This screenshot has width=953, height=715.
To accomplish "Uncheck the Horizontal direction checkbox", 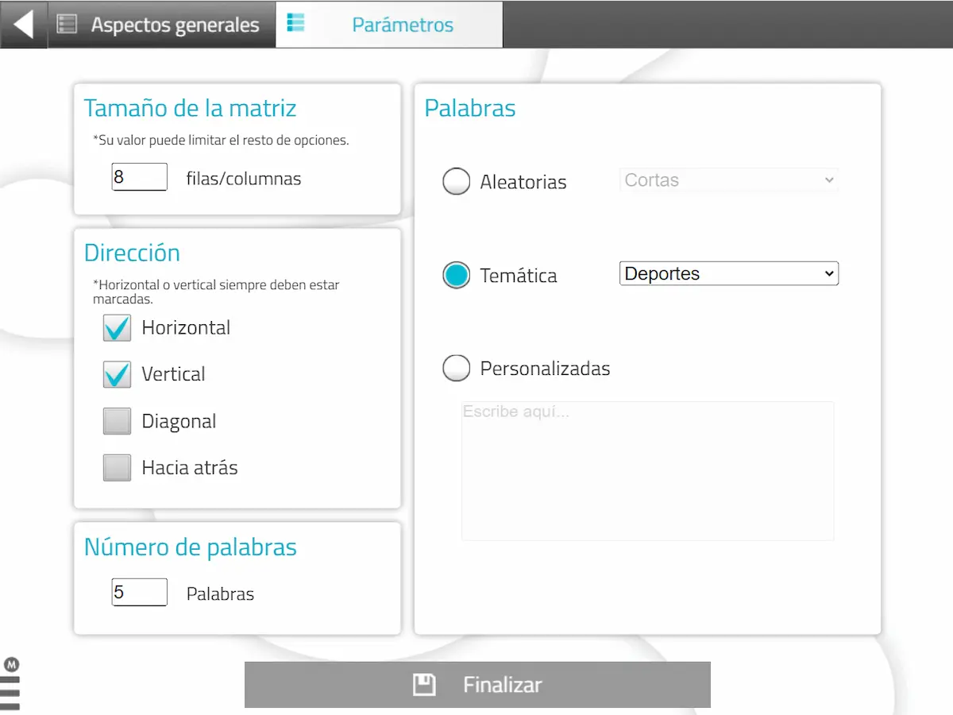I will pos(117,328).
